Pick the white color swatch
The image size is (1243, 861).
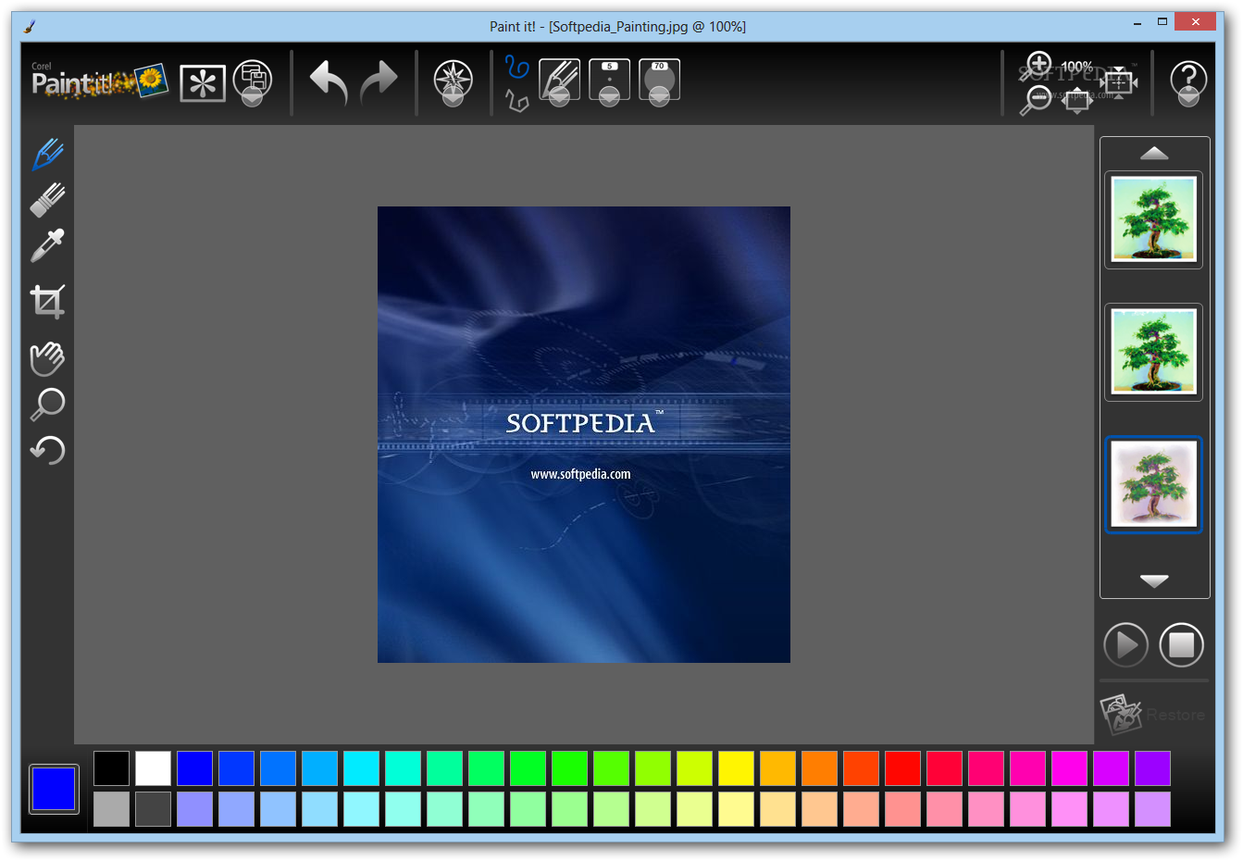153,768
